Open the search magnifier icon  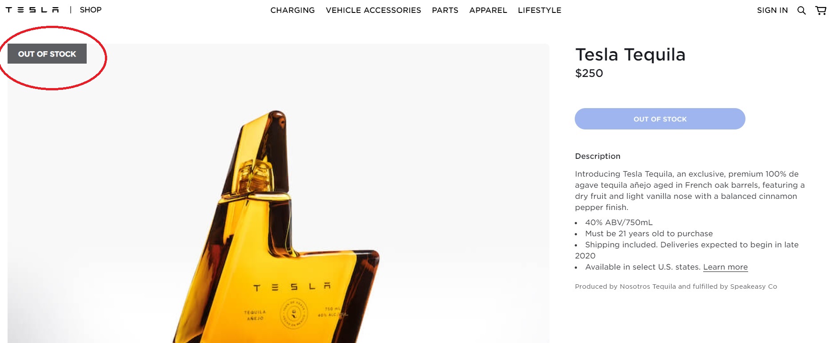tap(801, 10)
